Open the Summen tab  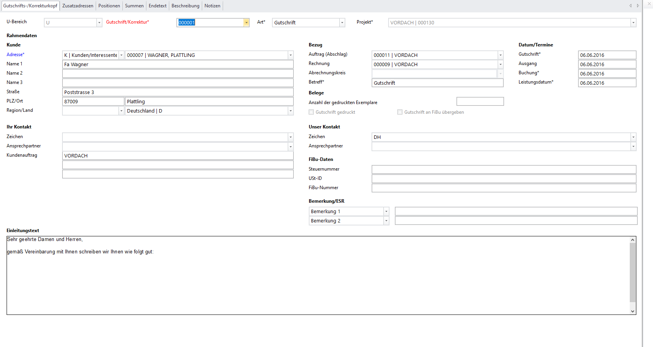point(134,6)
